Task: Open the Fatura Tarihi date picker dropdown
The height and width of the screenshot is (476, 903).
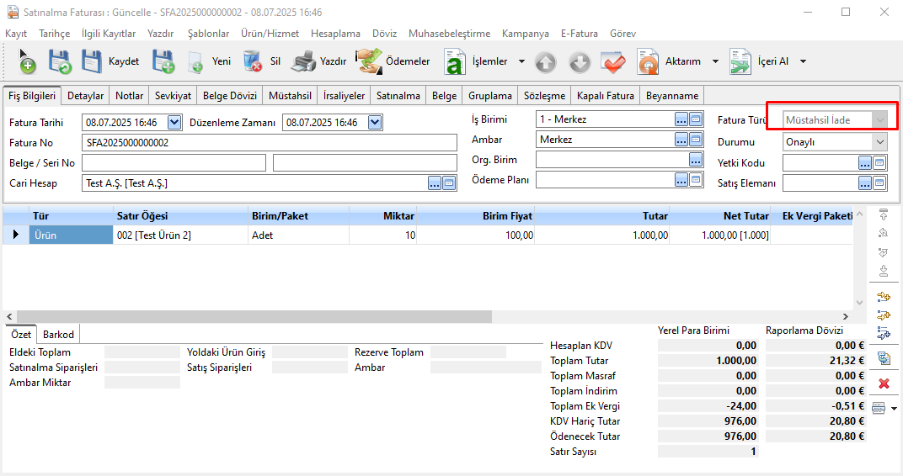Action: (174, 123)
